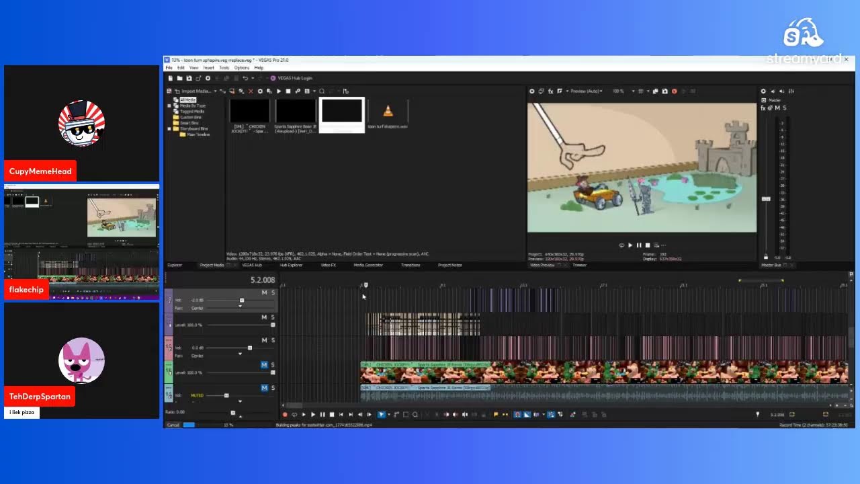Click the split screen view icon in preview

[x=559, y=91]
